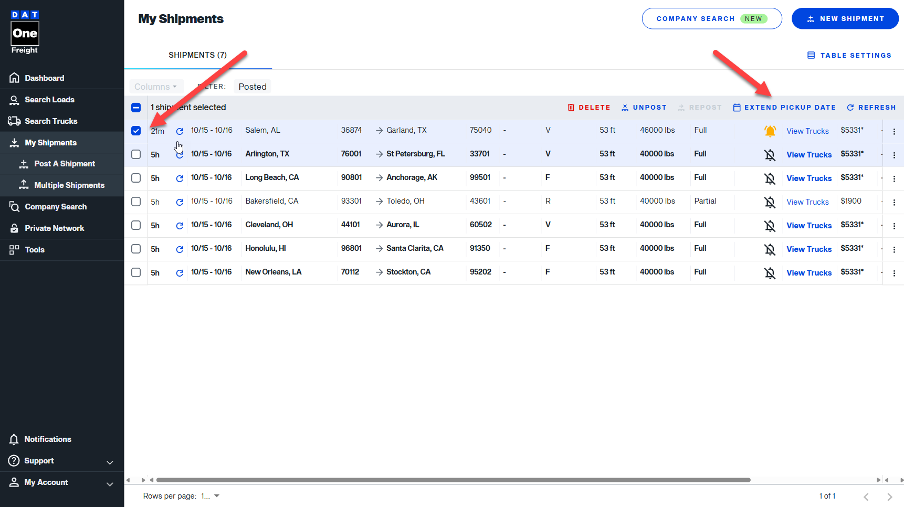Click the New Shipment button
The height and width of the screenshot is (507, 904).
pyautogui.click(x=845, y=19)
